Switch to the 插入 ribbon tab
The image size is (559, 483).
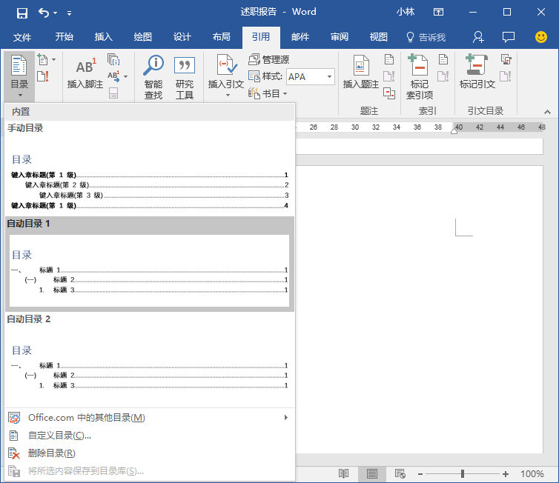coord(104,37)
